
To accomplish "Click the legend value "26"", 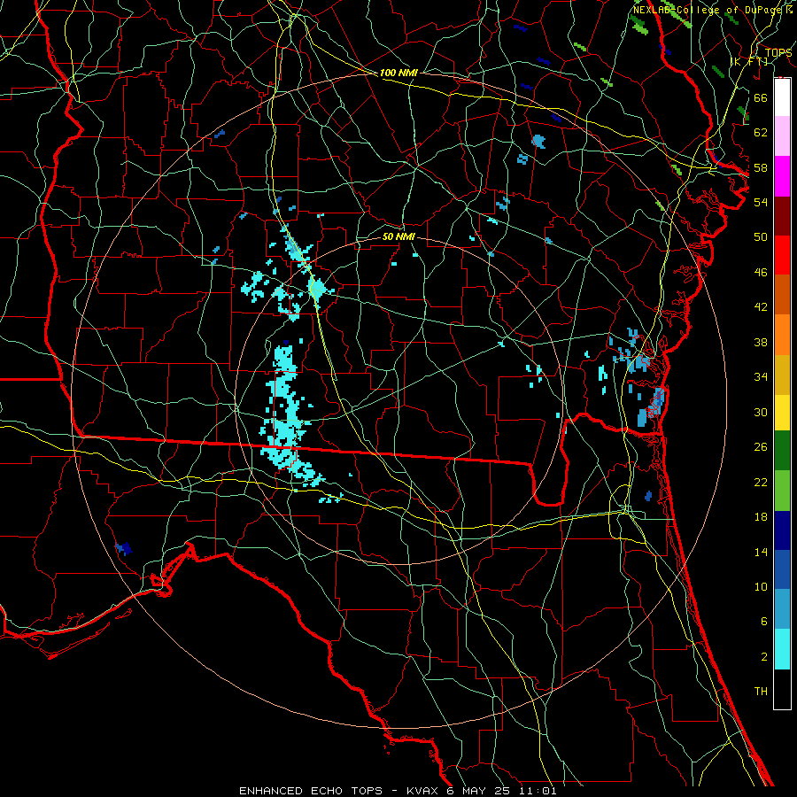I will (761, 447).
